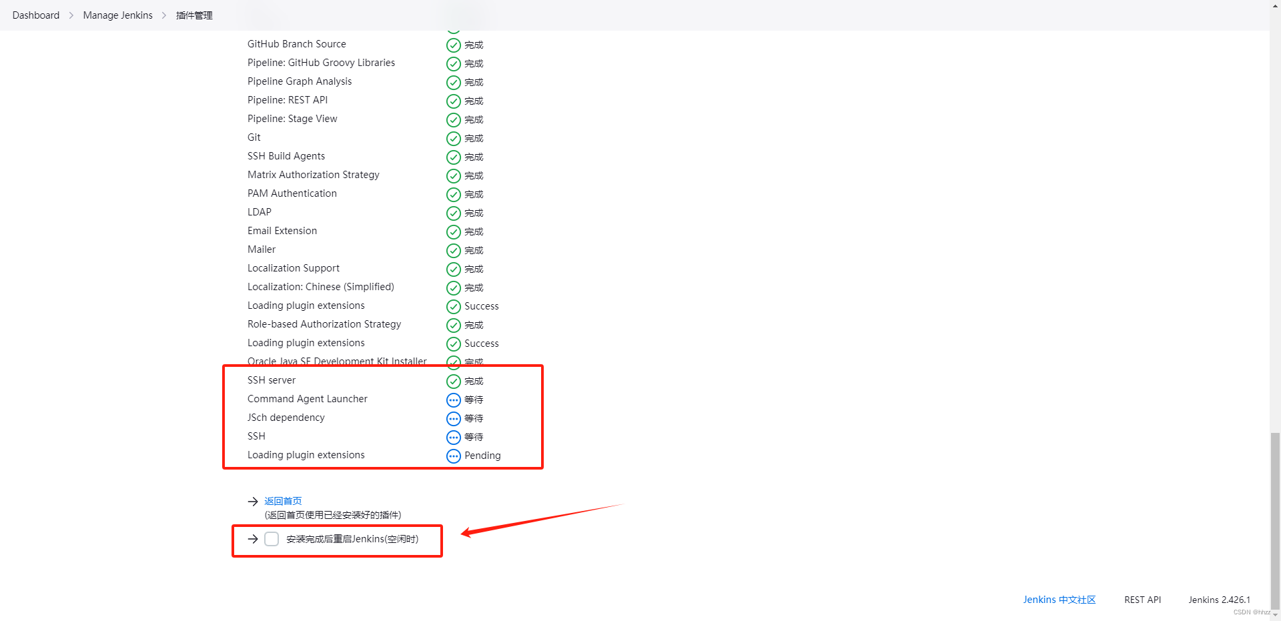Click the 等待 status beside JSch dependency
The width and height of the screenshot is (1281, 621).
(x=474, y=418)
